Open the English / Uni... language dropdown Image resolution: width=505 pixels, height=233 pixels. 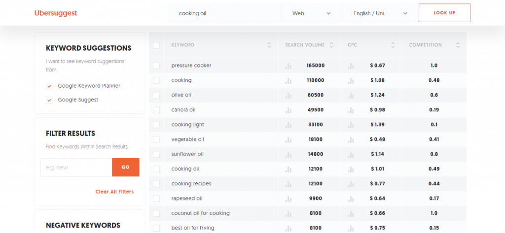coord(380,13)
